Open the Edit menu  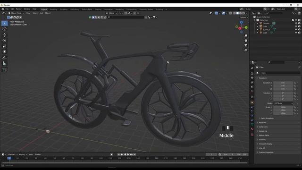12,9
